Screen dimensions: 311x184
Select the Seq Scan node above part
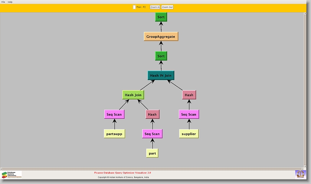[152, 134]
